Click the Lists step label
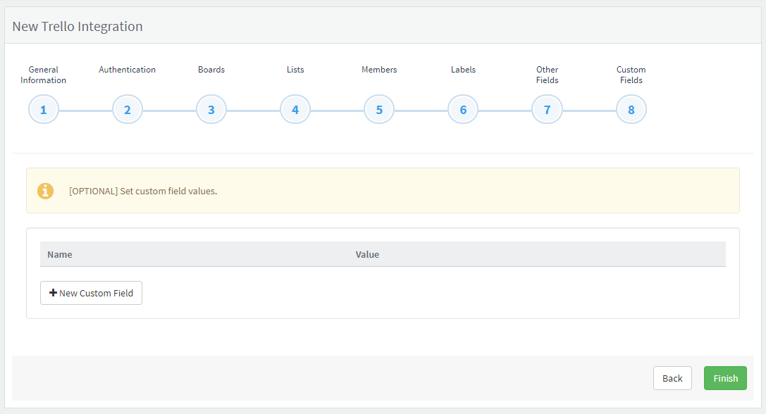Image resolution: width=766 pixels, height=414 pixels. coord(295,70)
